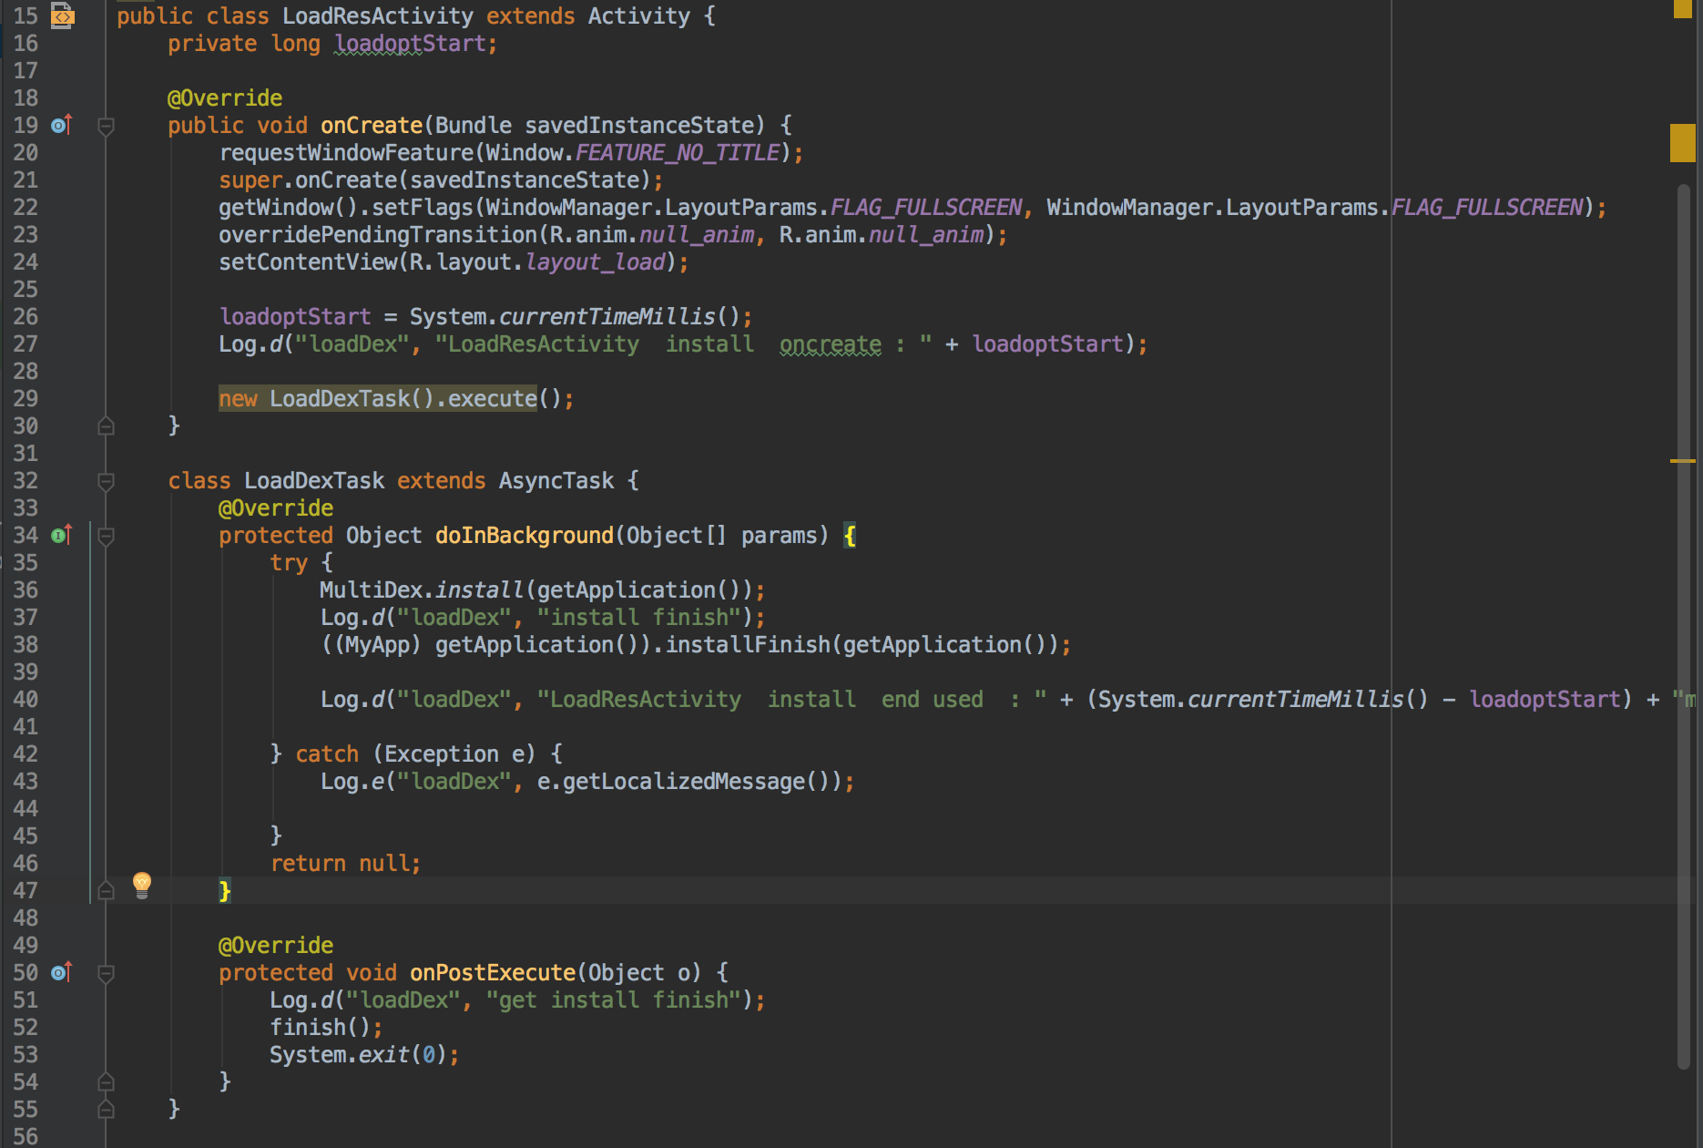Screen dimensions: 1703x1148
Task: Collapse the doInBackground method fold marker
Action: point(106,536)
